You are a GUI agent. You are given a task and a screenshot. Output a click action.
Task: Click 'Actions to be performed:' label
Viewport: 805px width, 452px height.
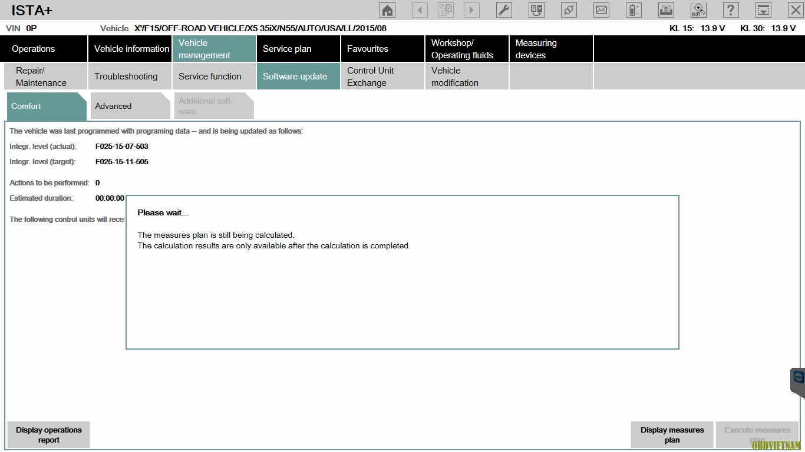click(x=50, y=183)
